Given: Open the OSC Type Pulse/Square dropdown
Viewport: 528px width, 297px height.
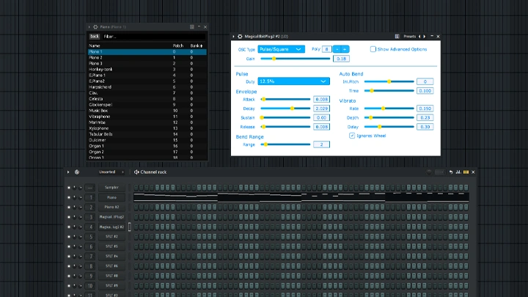Looking at the screenshot, I should (x=281, y=49).
